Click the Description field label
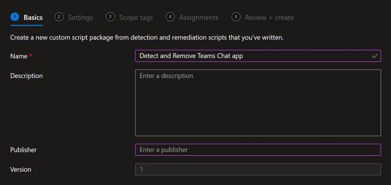Screen dimensions: 391x185 (26, 76)
